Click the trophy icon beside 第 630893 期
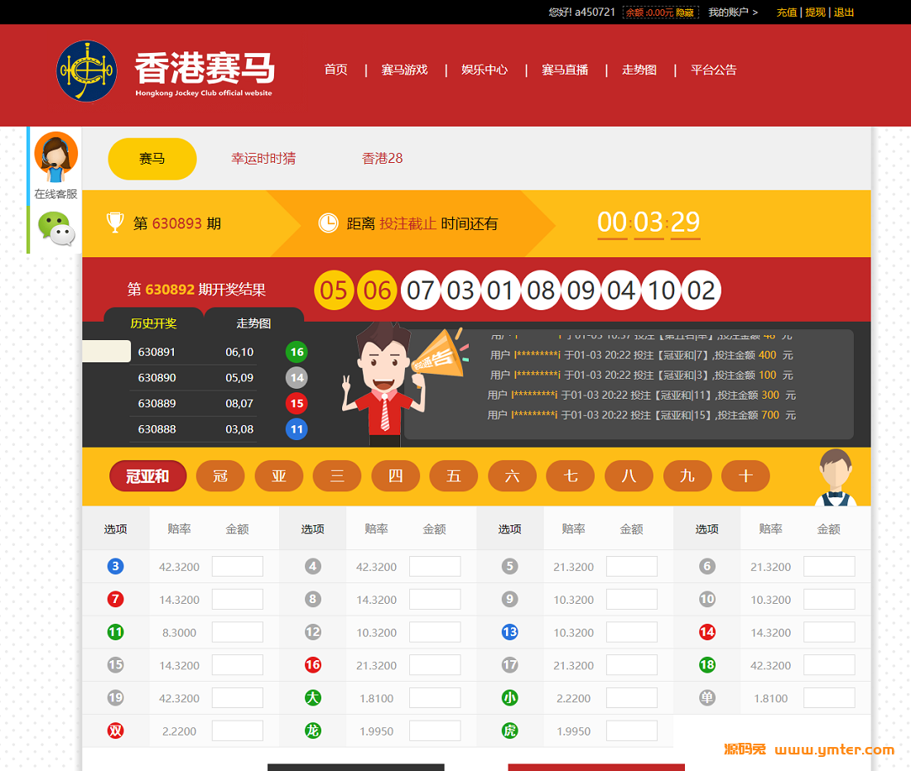Viewport: 911px width, 771px height. (x=115, y=223)
